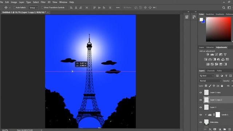233x131 pixels.
Task: Hide the Layer 1 copy 2 layer
Action: [201, 100]
